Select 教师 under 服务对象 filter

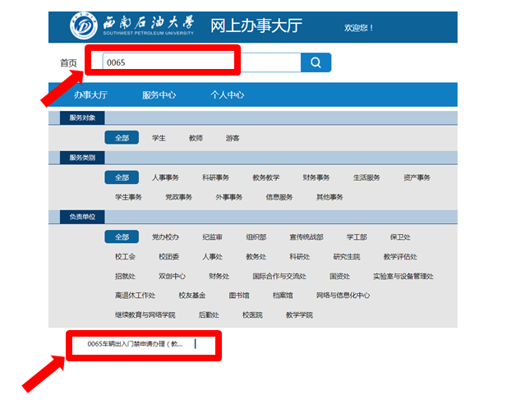tap(196, 138)
